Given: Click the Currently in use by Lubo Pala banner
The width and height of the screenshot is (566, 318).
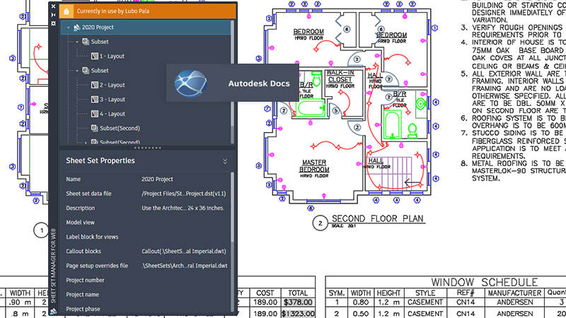Looking at the screenshot, I should [x=148, y=11].
